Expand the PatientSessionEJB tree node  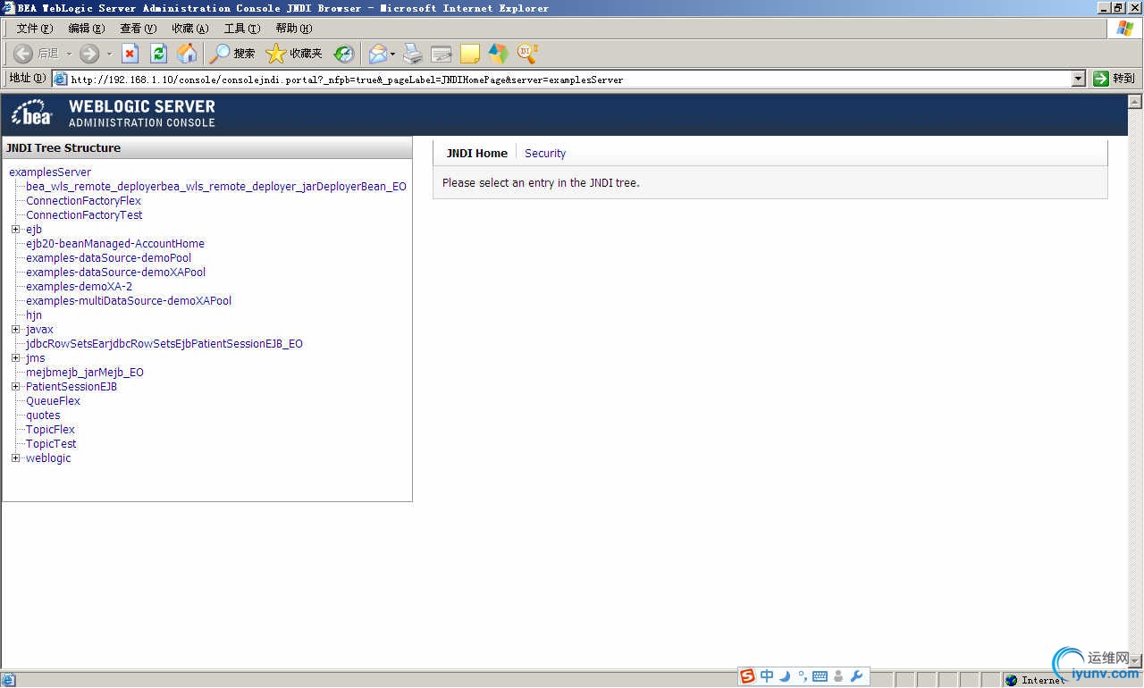(15, 387)
